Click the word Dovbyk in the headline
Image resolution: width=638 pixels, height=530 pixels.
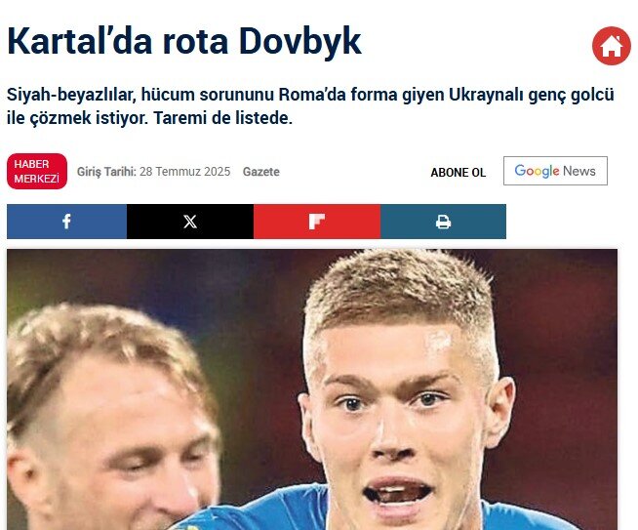(x=300, y=41)
